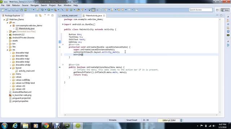
Task: Expand the gen folder node
Action: tap(7, 32)
